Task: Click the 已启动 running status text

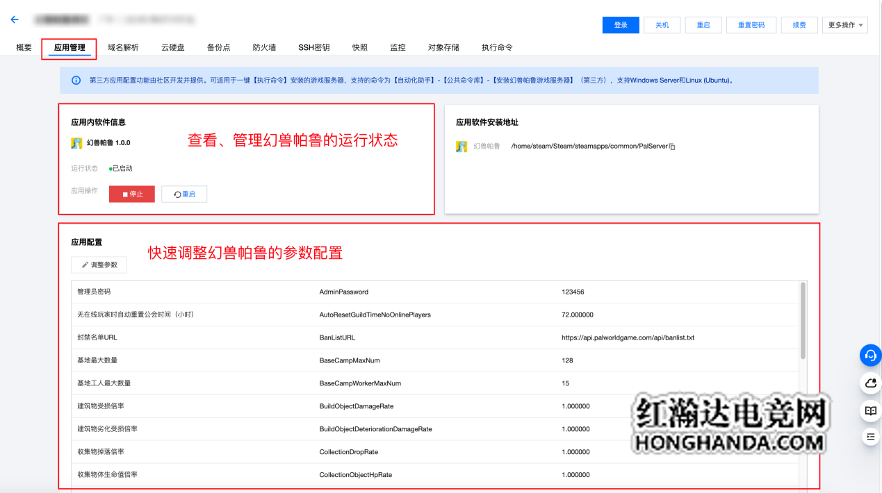Action: coord(122,169)
